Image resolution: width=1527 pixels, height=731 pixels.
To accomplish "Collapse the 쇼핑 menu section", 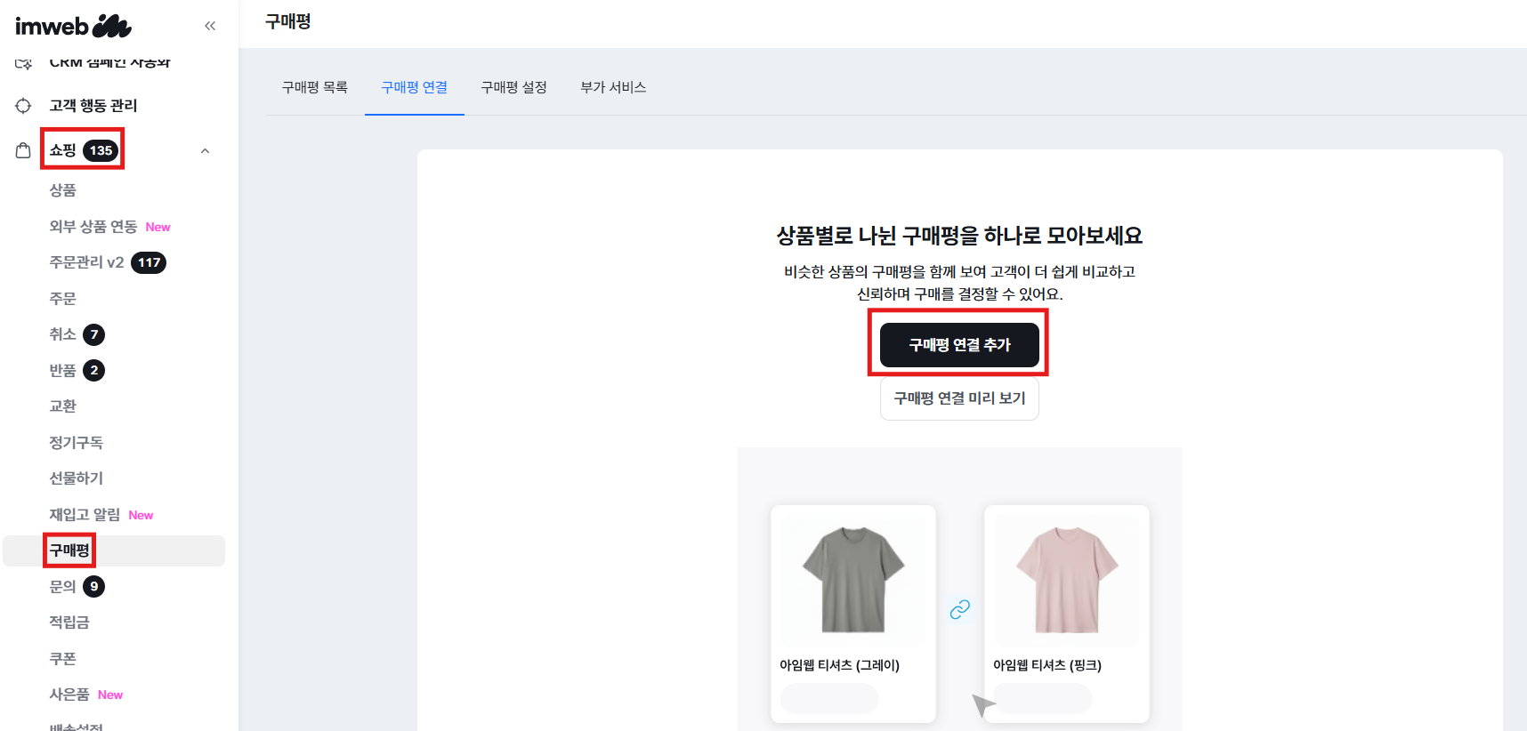I will [206, 151].
